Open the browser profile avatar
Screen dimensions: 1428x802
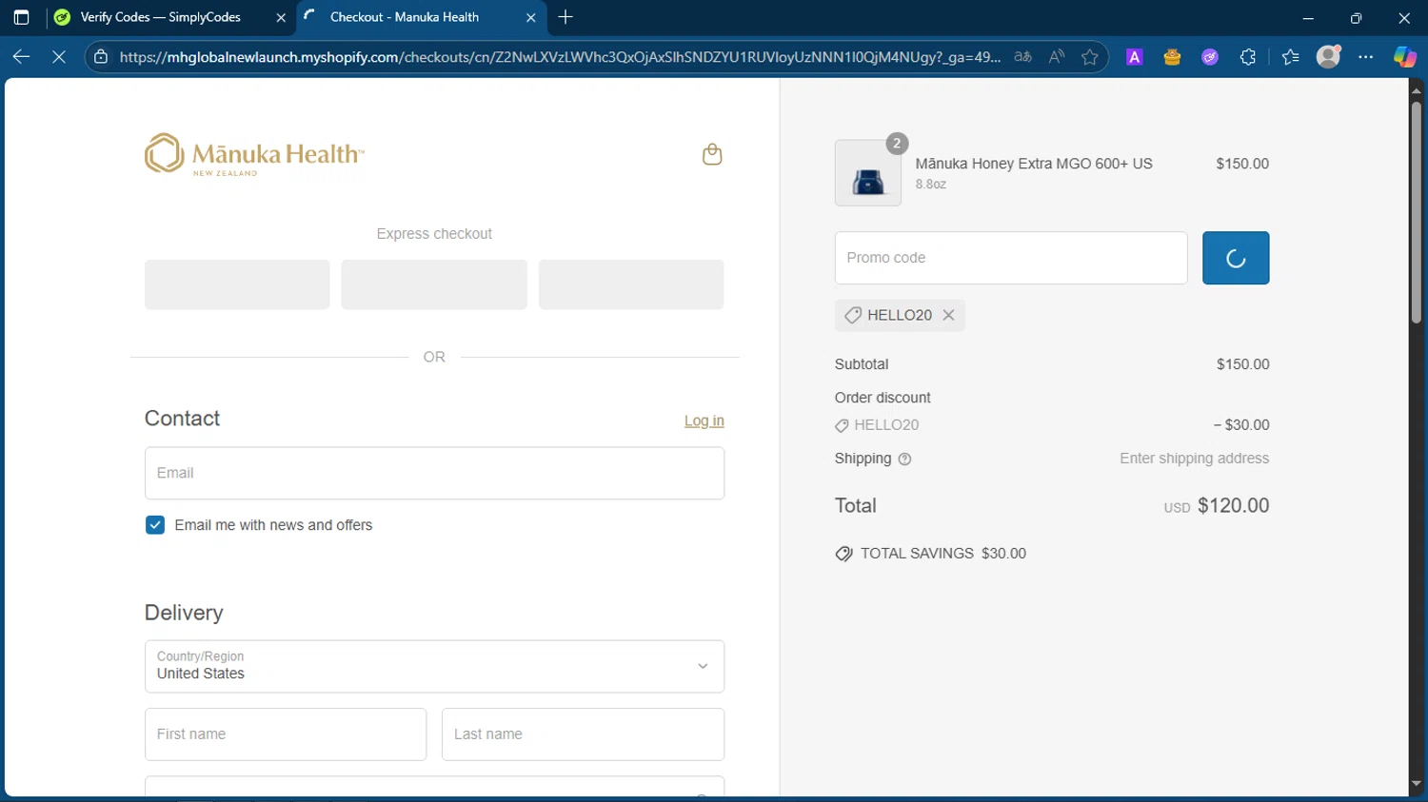pos(1328,56)
